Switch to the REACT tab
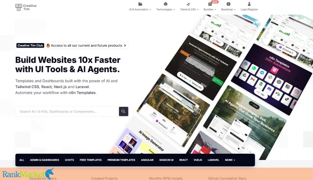This screenshot has height=180, width=313. 183,160
